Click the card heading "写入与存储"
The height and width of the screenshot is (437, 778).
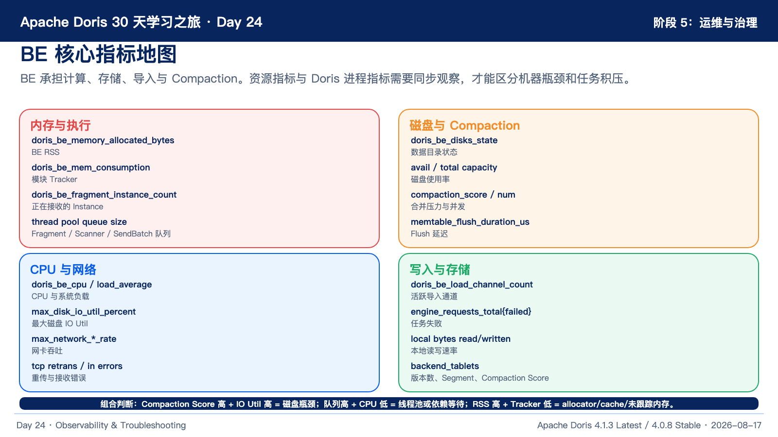tap(440, 270)
